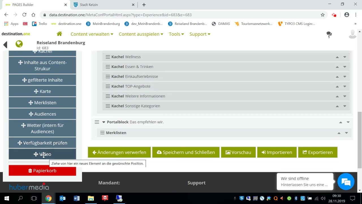Move Kachel TOP-Angebote up
Viewport: 362px width, 204px height.
point(337,86)
